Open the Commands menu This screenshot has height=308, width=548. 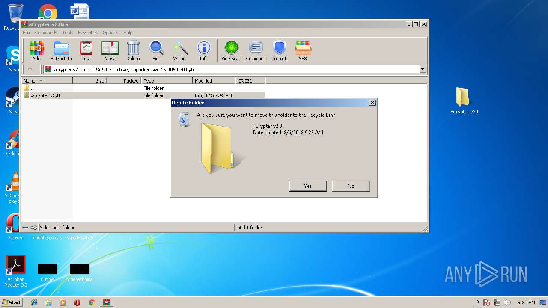46,33
